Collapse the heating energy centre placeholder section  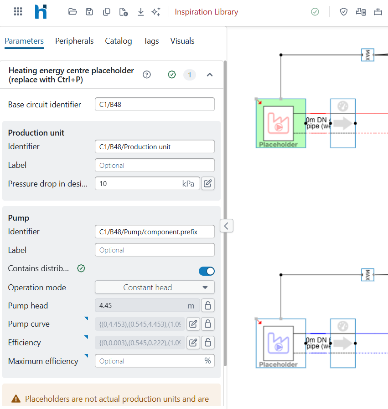(x=210, y=75)
